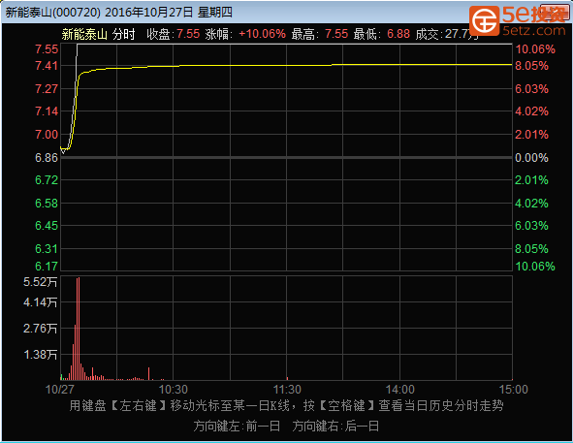Click the 15:00 time axis label
Viewport: 573px width, 443px height.
click(x=514, y=390)
